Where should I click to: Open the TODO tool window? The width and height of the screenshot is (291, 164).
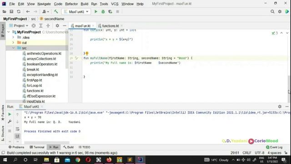click(84, 147)
